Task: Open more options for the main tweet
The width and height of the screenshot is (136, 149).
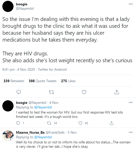Action: (x=131, y=4)
